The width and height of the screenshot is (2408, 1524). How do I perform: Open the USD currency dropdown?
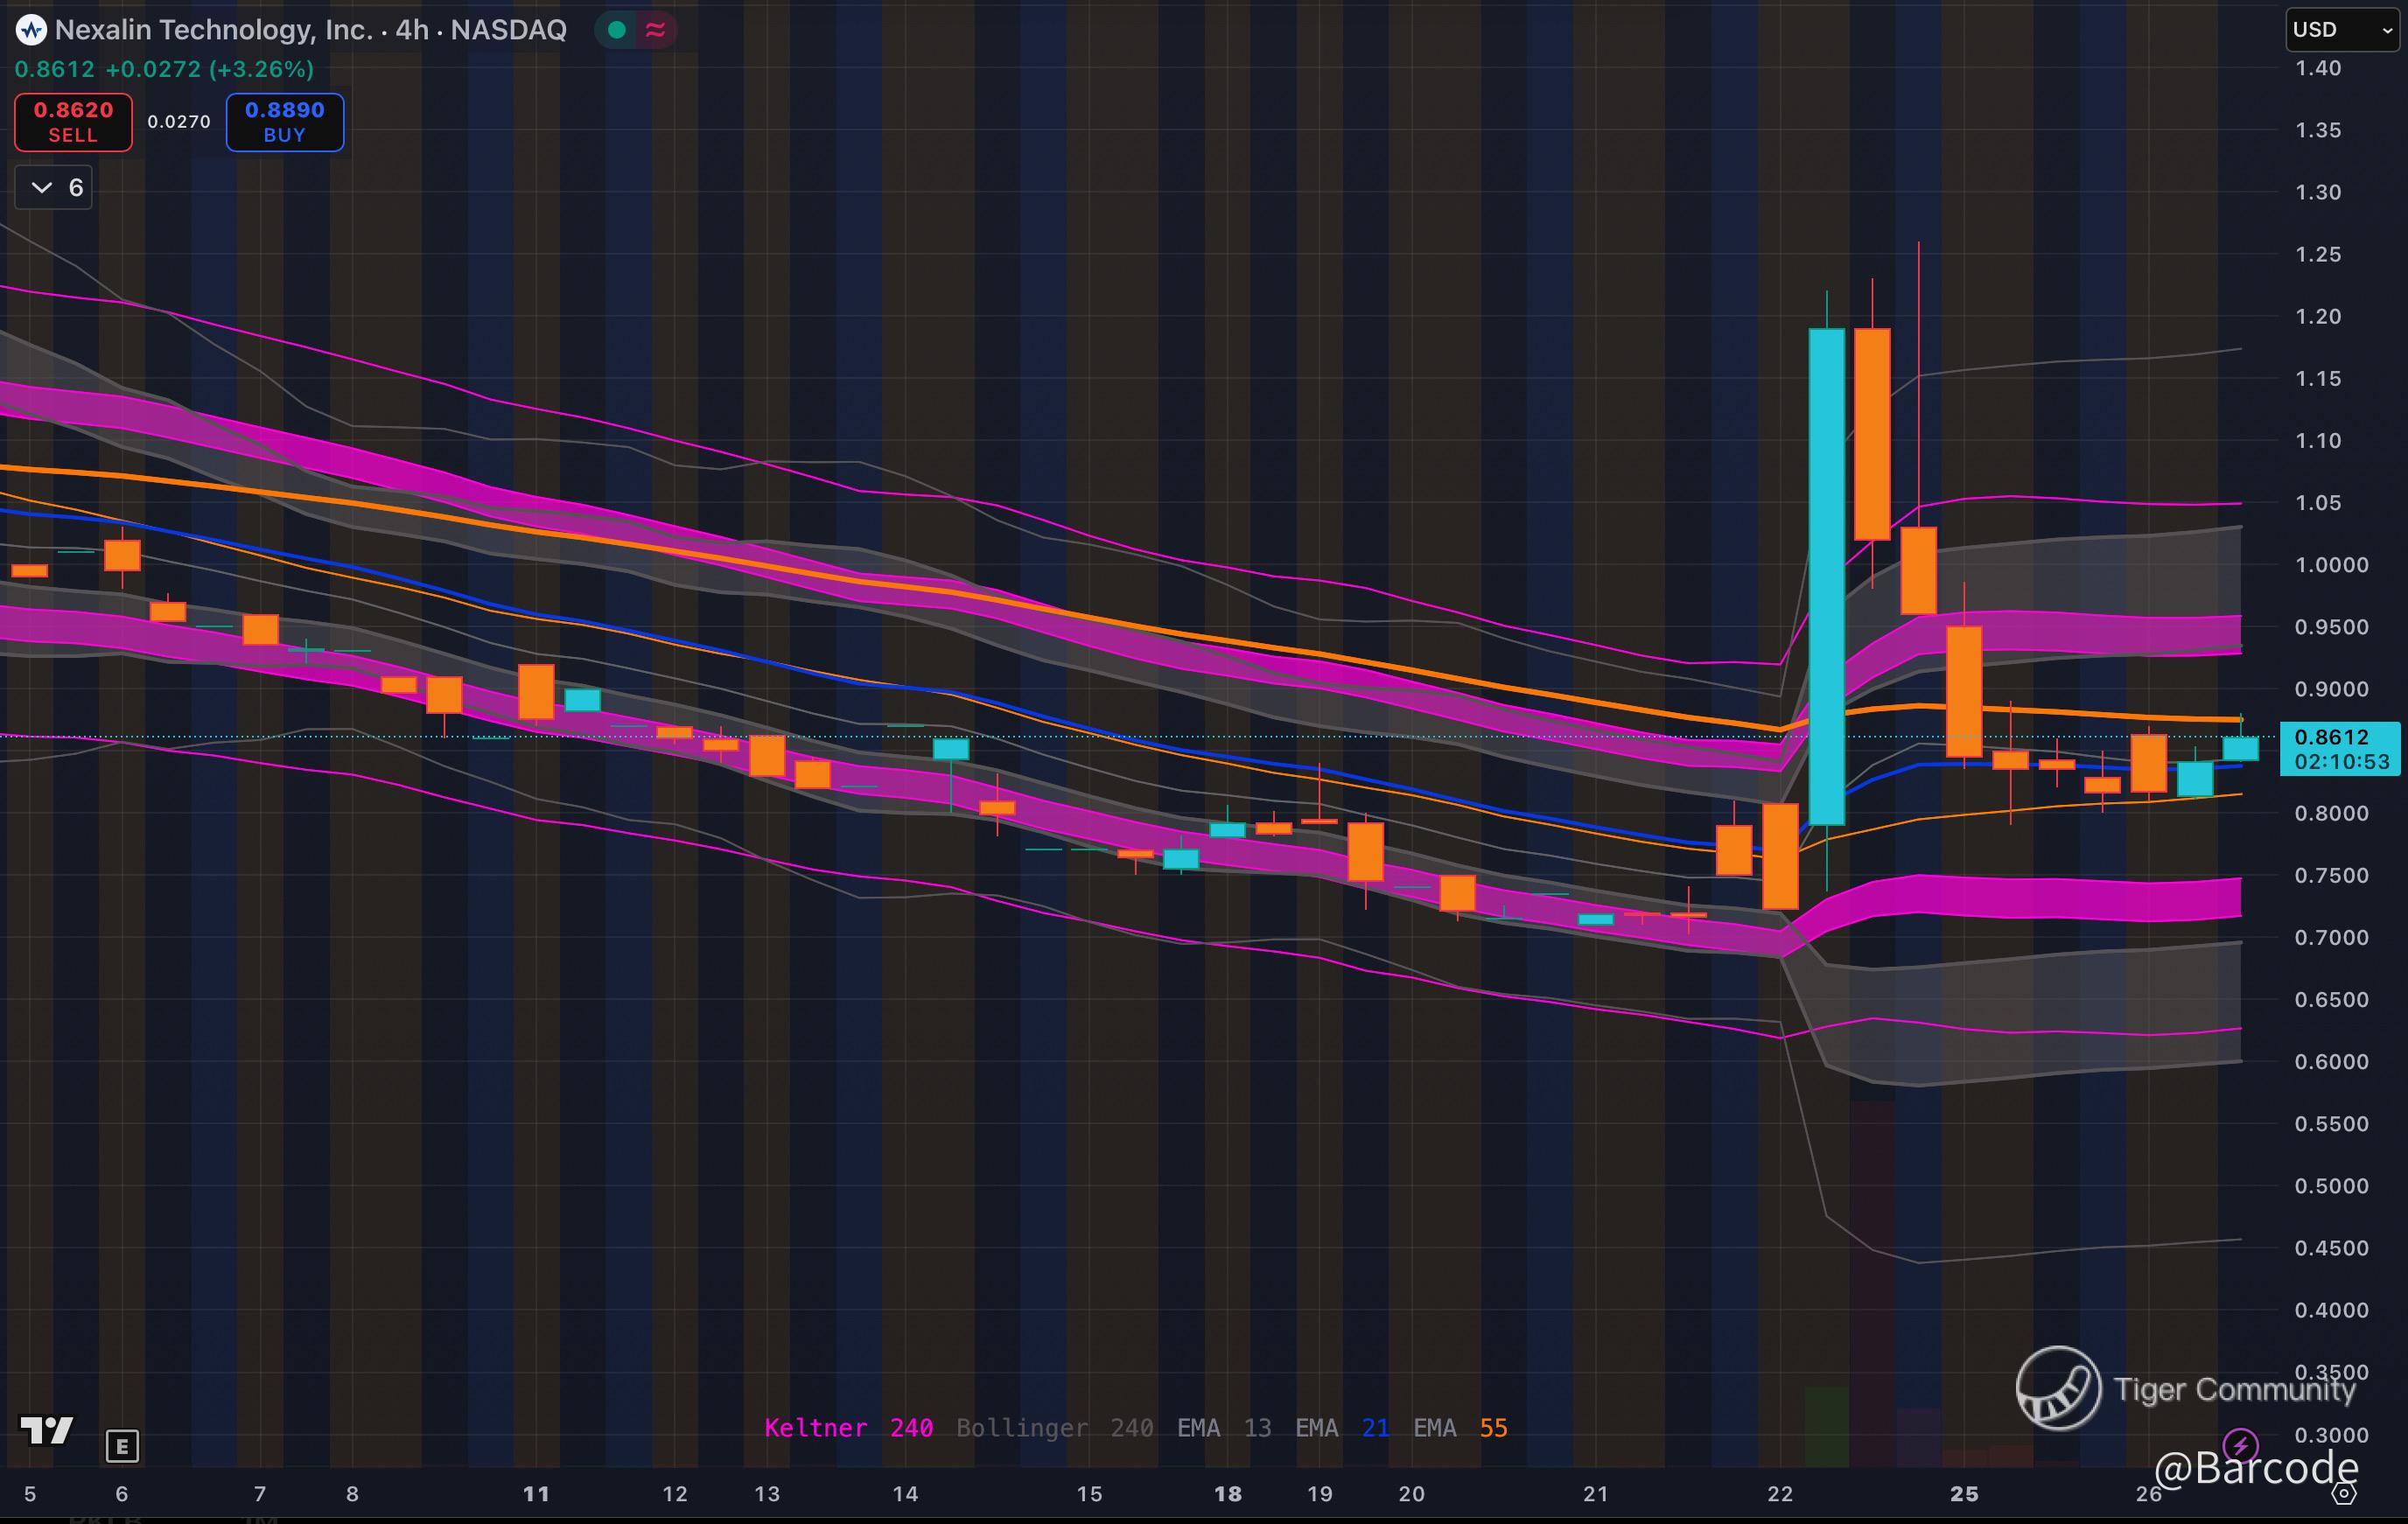point(2341,30)
